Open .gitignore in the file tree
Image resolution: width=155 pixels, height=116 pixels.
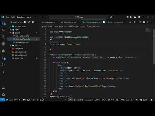[x=19, y=49]
